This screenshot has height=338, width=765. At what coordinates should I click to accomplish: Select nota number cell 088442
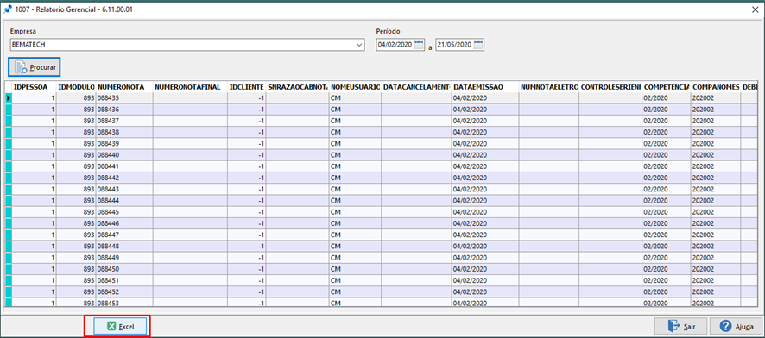coord(124,178)
